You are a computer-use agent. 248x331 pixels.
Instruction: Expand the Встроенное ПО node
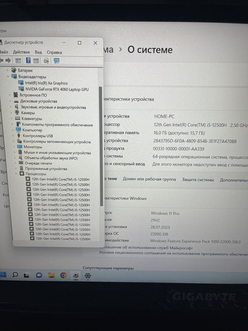(10, 95)
